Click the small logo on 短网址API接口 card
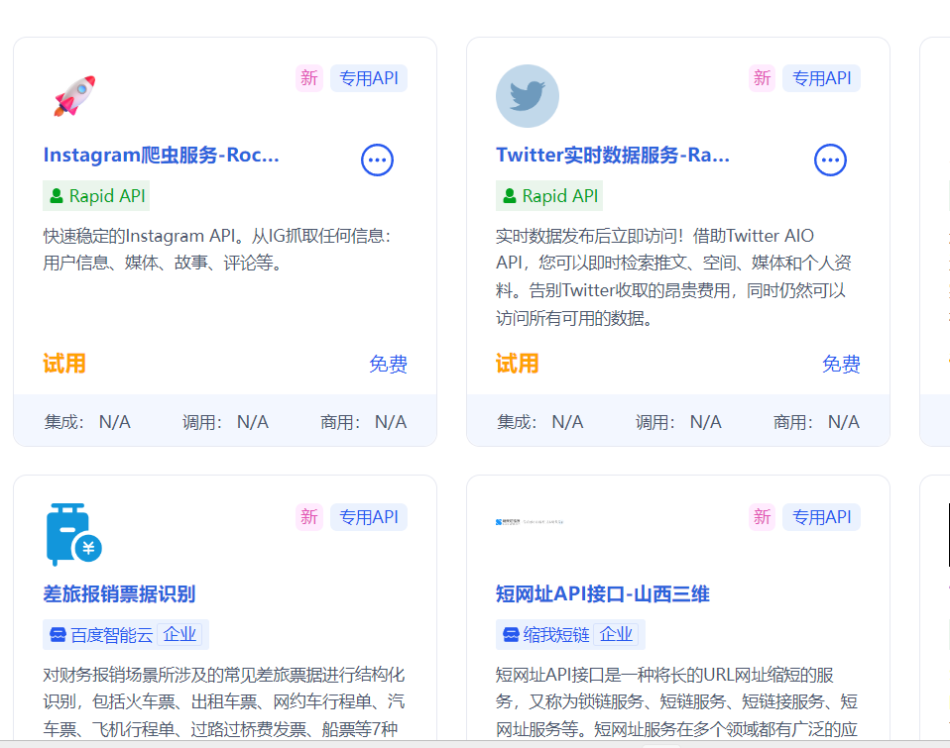Screen dimensions: 950x748 (530, 521)
